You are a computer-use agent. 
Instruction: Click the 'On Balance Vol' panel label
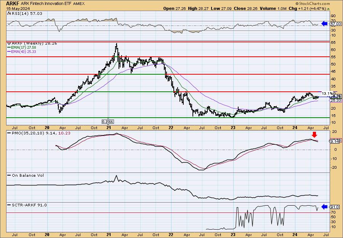[x=28, y=175]
